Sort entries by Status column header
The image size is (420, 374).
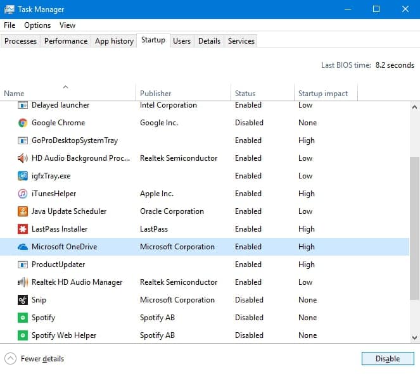click(245, 94)
